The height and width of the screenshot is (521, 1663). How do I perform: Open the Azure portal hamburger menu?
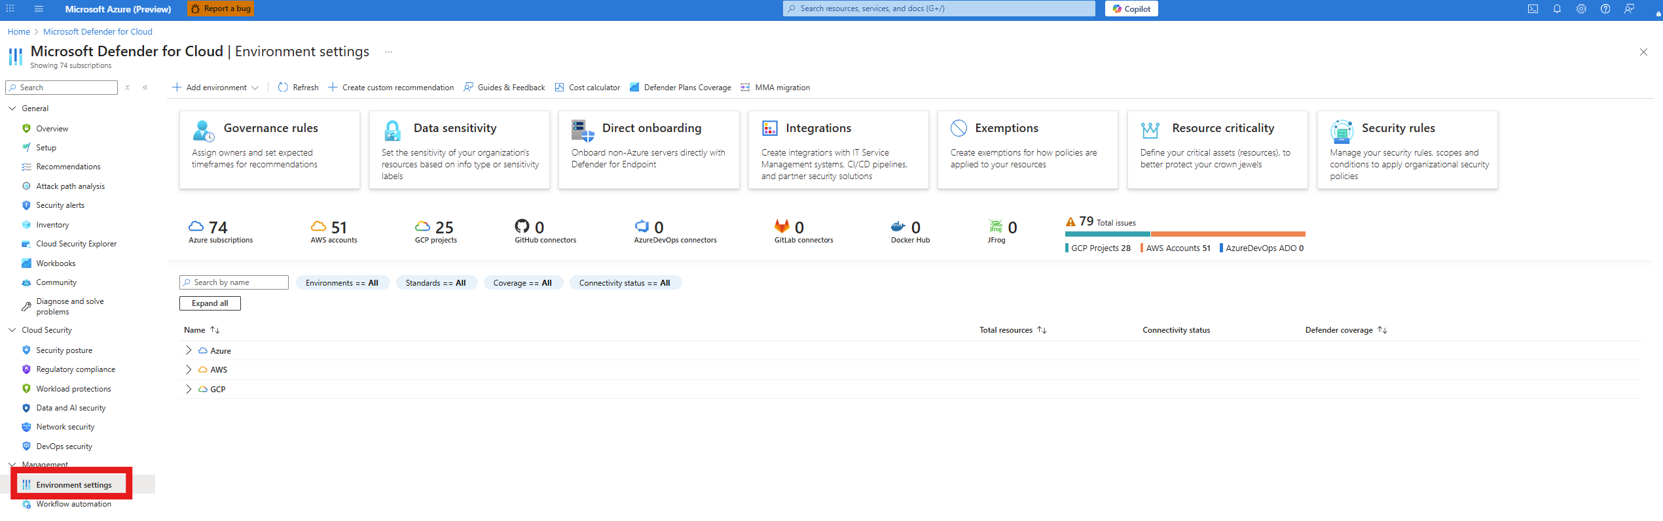pyautogui.click(x=39, y=9)
